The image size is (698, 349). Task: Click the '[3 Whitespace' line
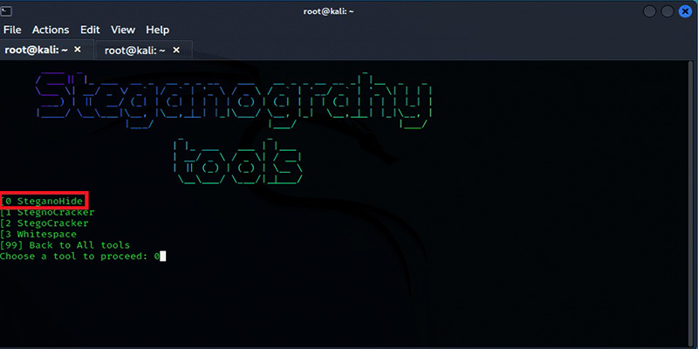(38, 234)
